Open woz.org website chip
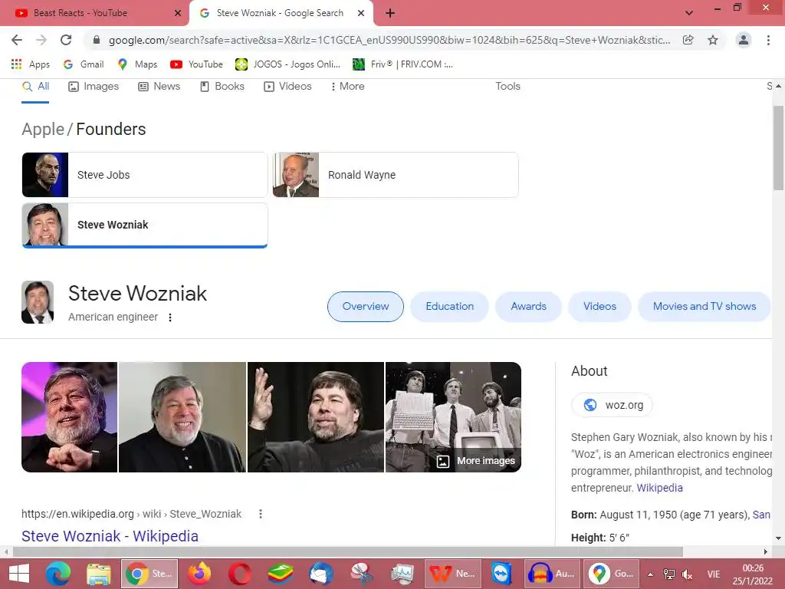The height and width of the screenshot is (589, 785). [613, 405]
